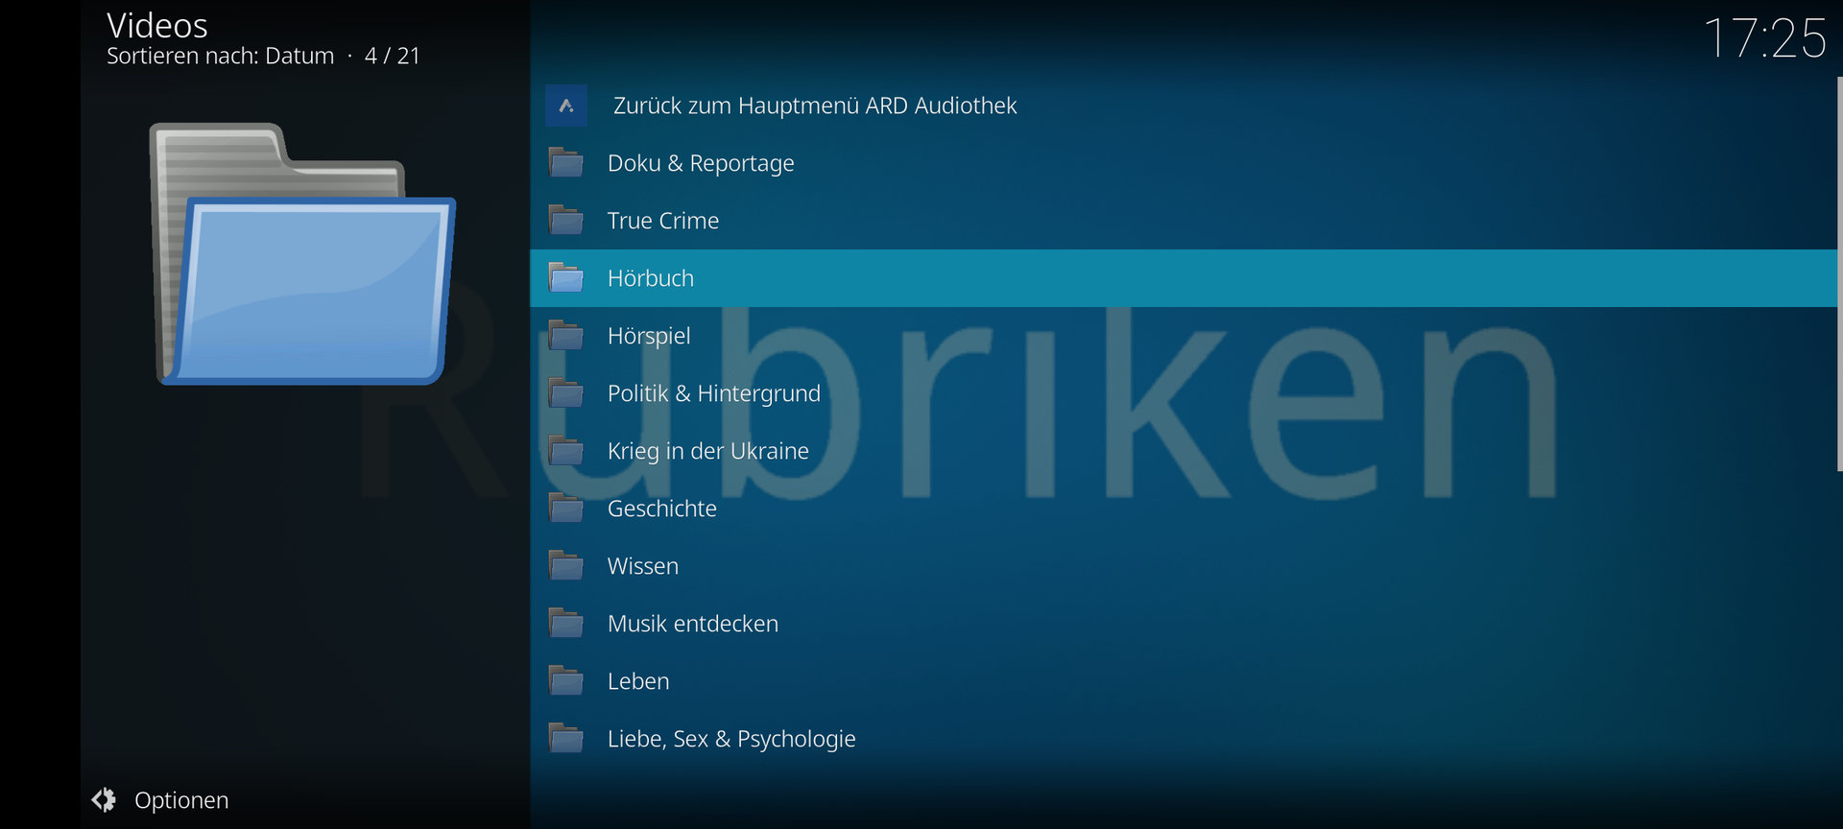Click the True Crime folder icon
1843x829 pixels.
click(566, 221)
